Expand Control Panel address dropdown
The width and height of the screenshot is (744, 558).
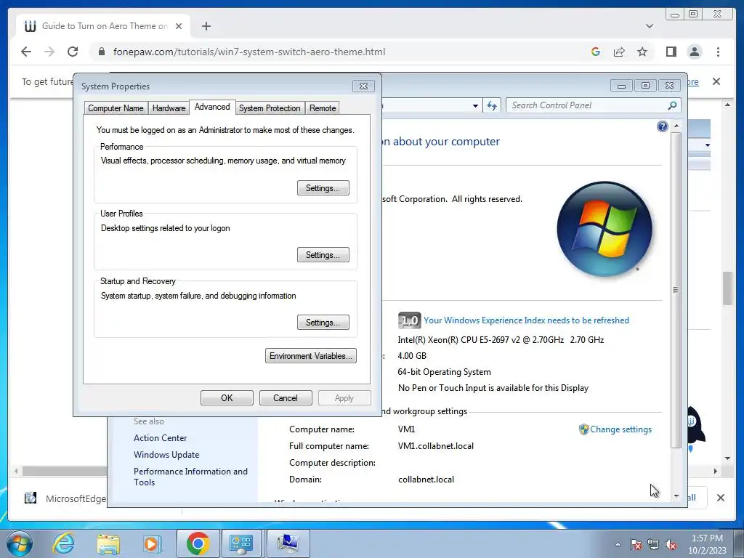point(475,105)
